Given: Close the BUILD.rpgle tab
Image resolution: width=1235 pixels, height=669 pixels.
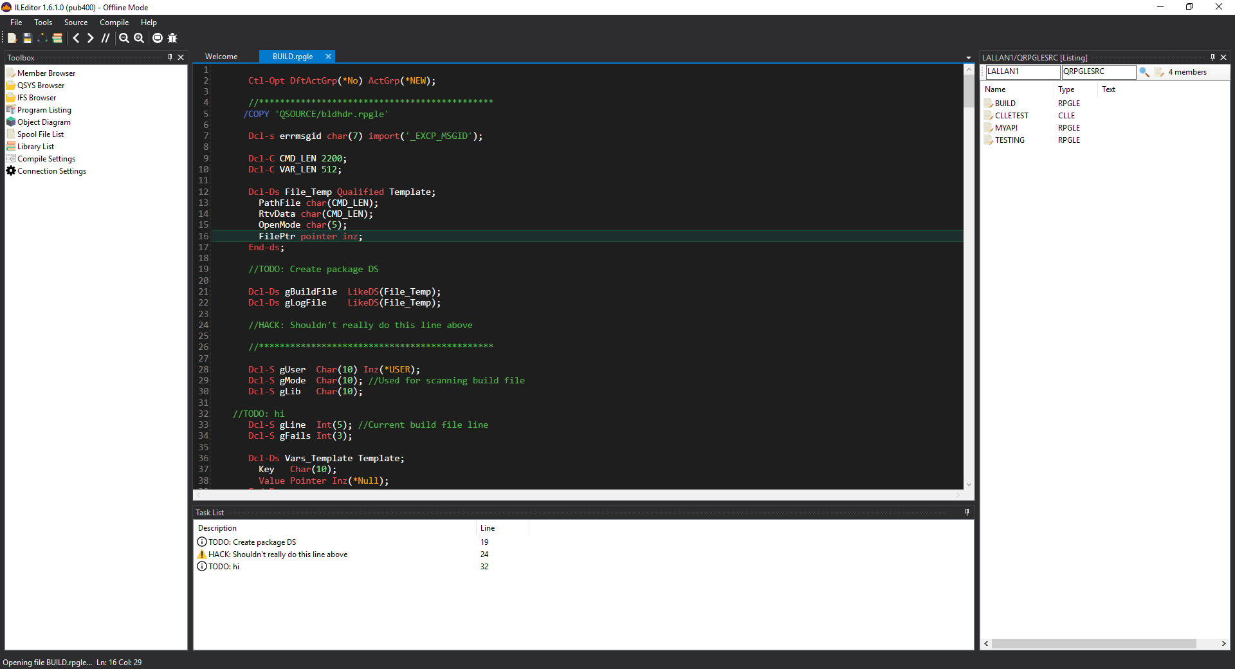Looking at the screenshot, I should (x=328, y=57).
